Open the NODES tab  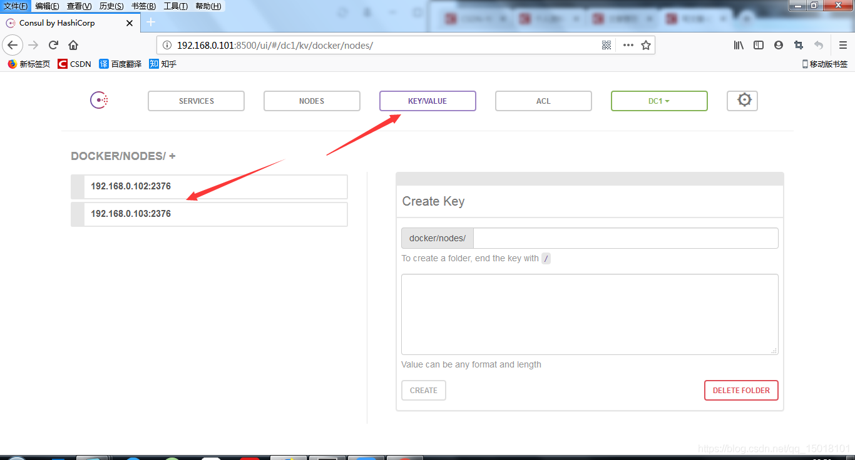[312, 101]
